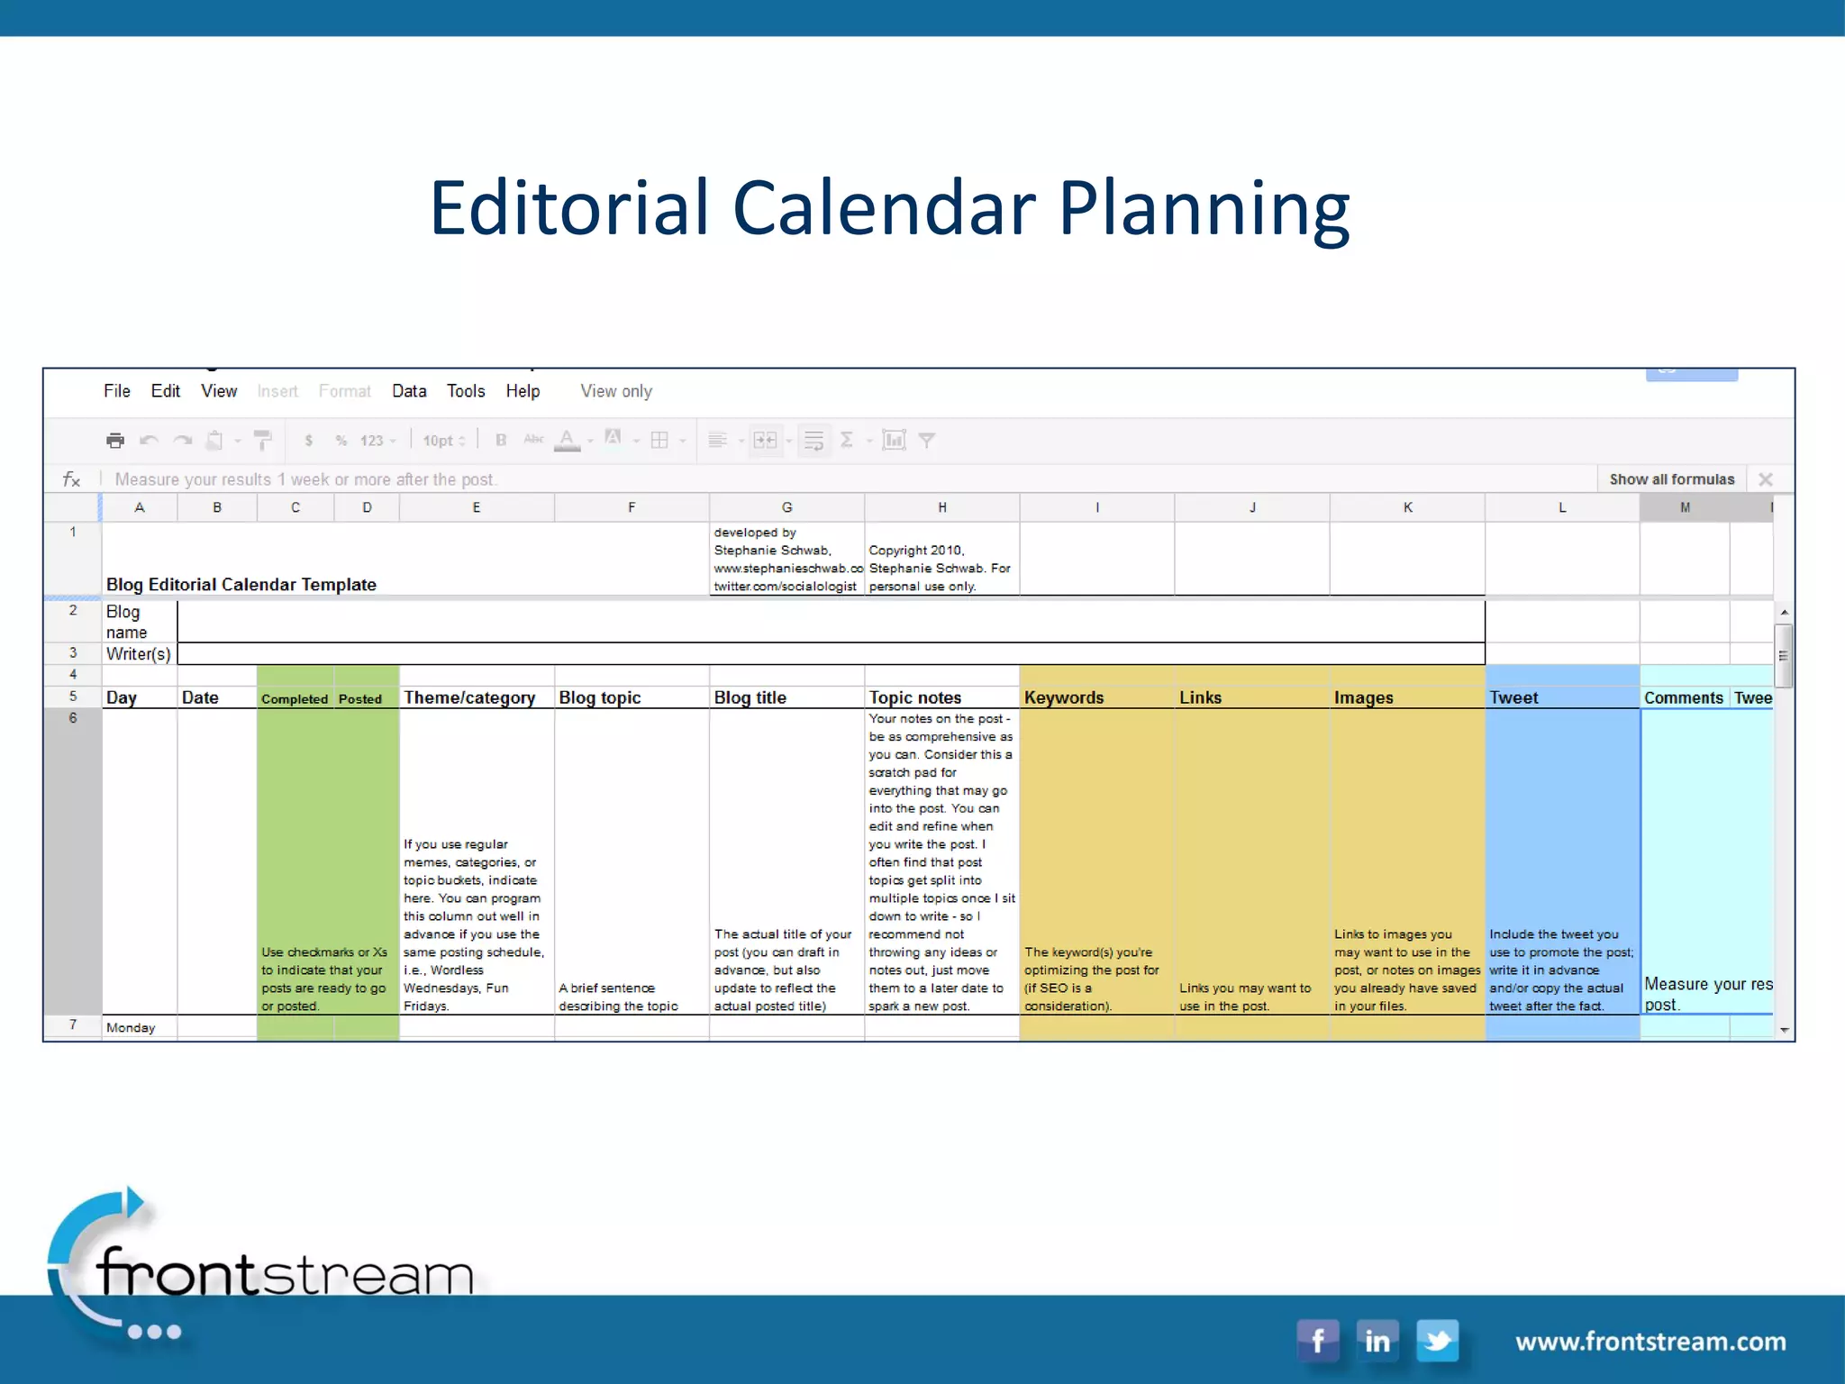Image resolution: width=1845 pixels, height=1384 pixels.
Task: Open the Tools menu
Action: tap(466, 391)
